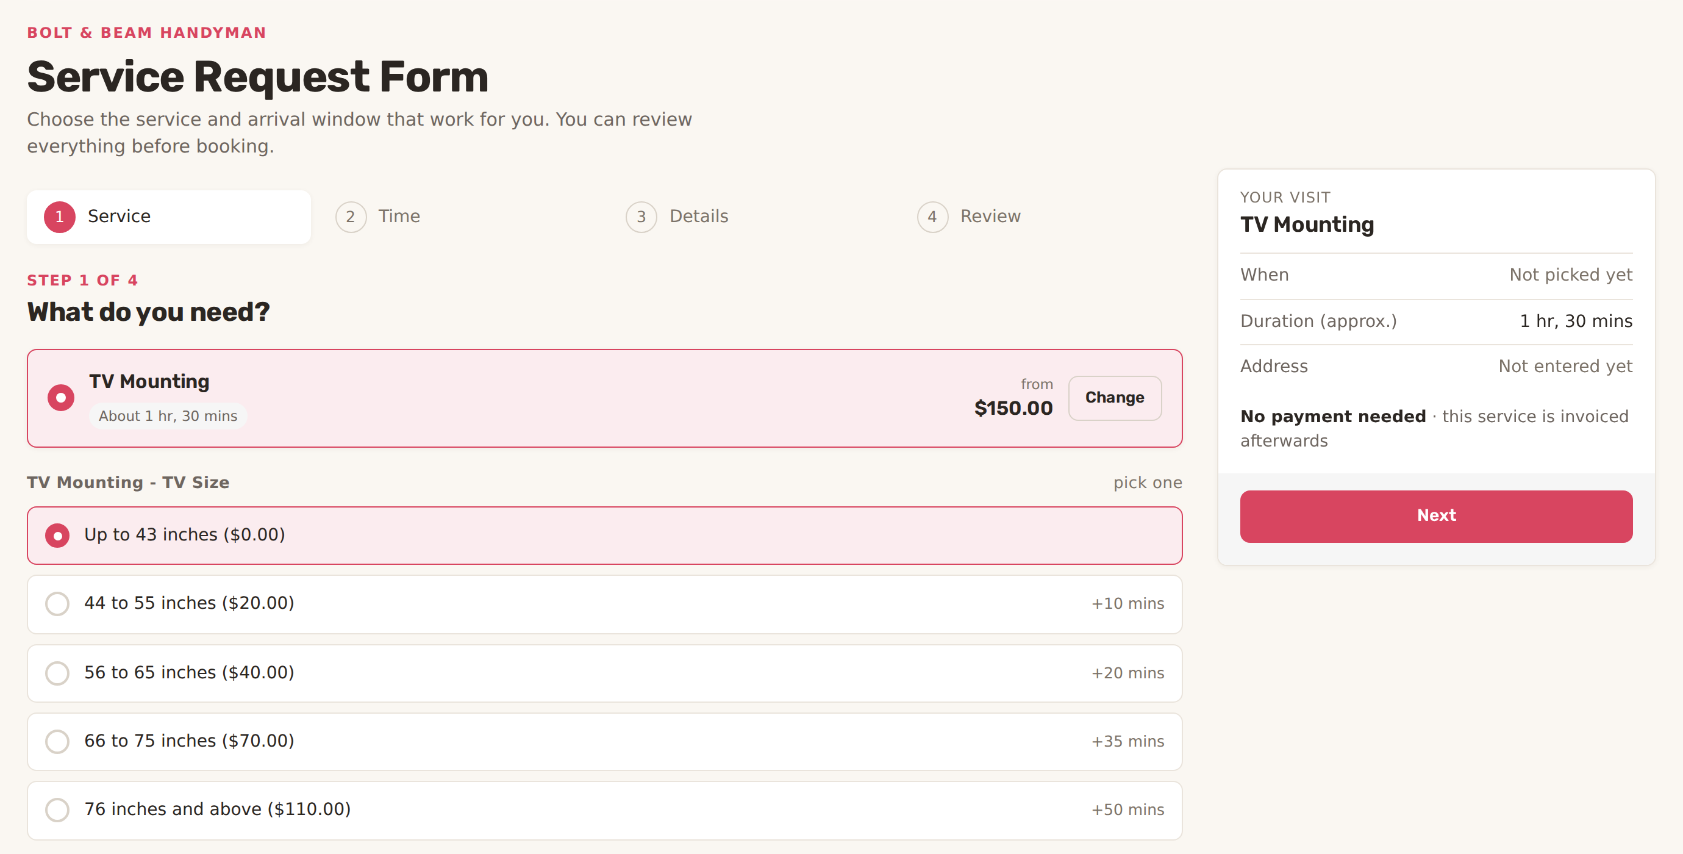Proceed with the Next button

[x=1436, y=516]
